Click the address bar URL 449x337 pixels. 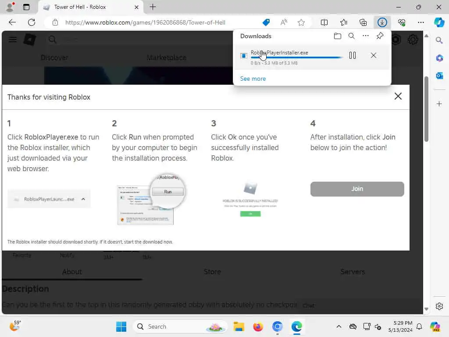[x=145, y=22]
